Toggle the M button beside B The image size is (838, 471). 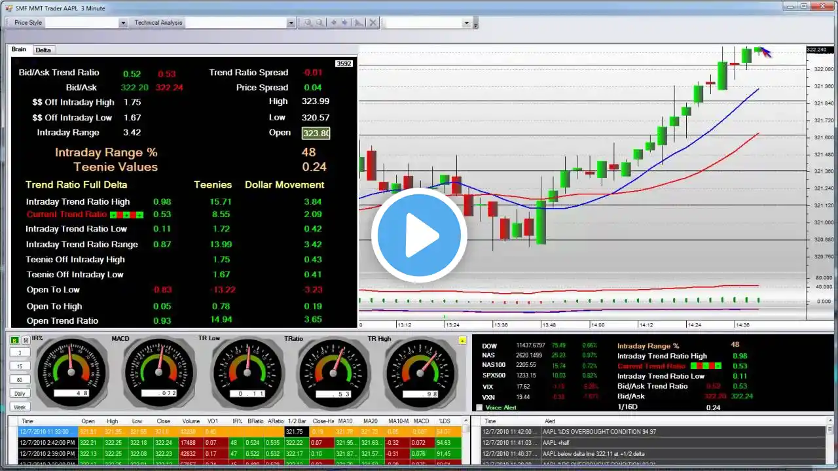(x=26, y=340)
